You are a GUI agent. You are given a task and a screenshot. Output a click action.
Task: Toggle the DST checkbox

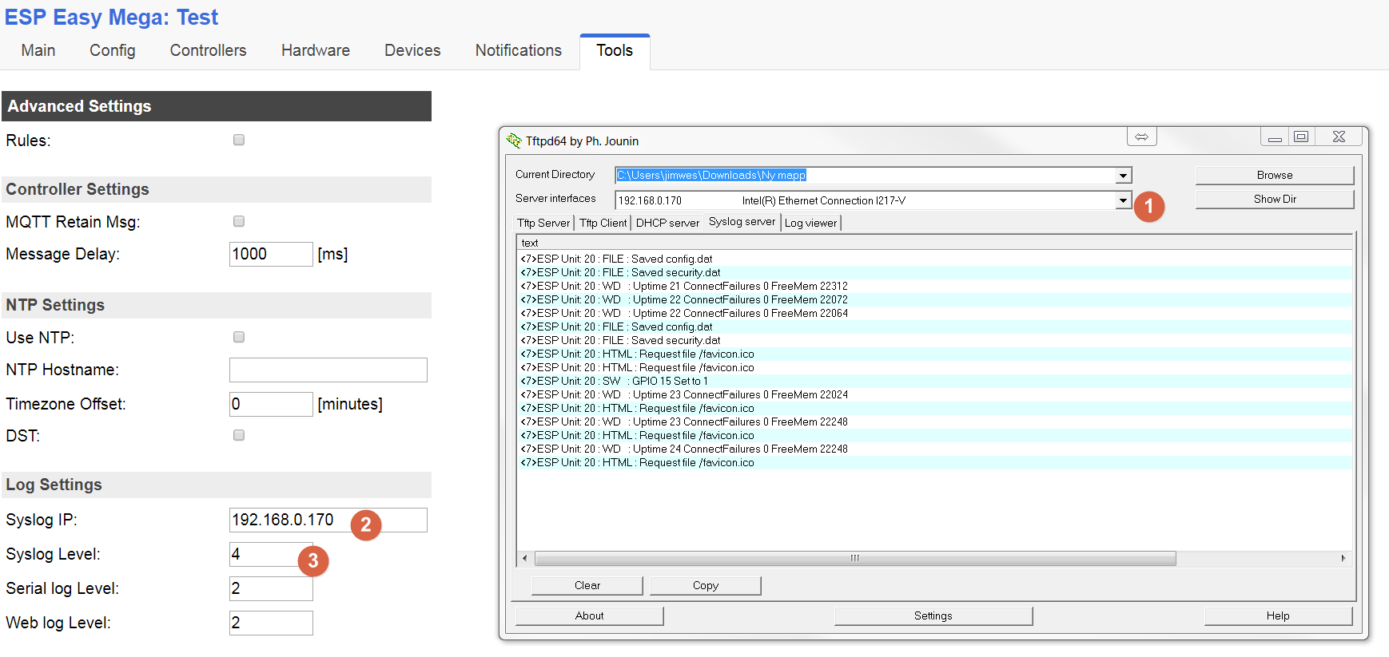(239, 435)
